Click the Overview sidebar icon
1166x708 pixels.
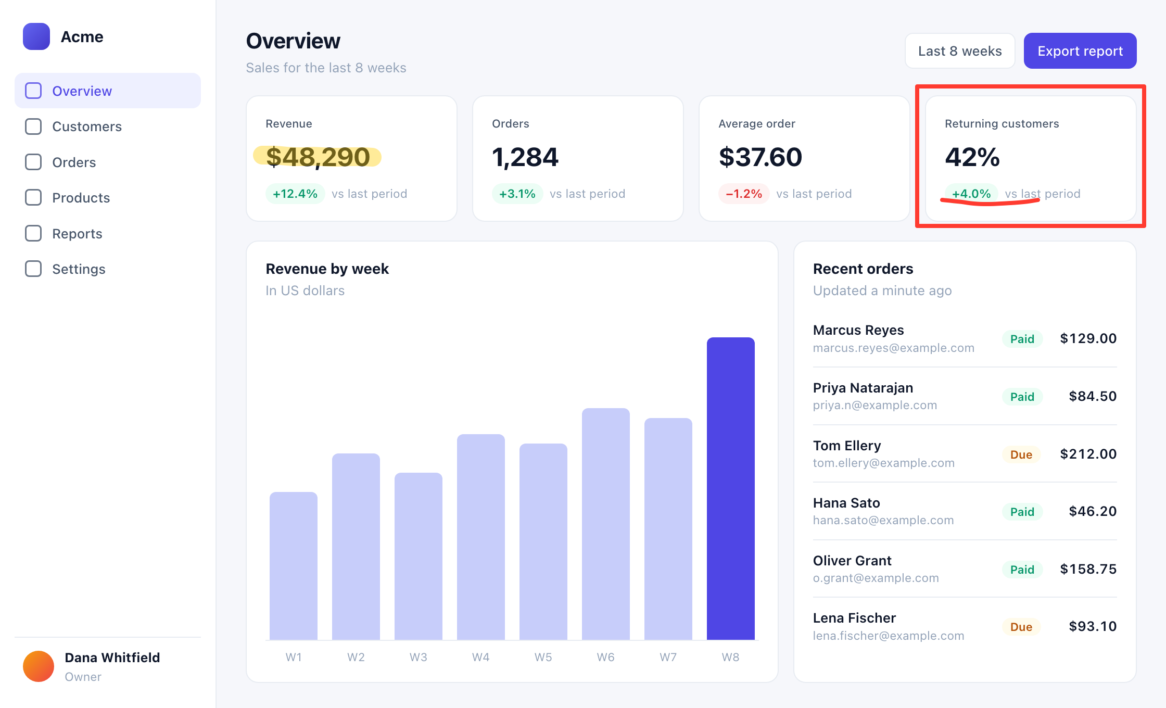click(x=33, y=91)
